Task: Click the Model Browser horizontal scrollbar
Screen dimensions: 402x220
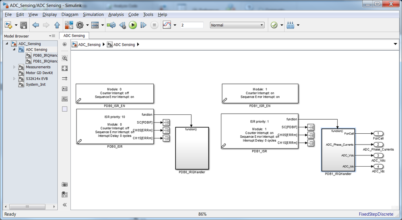Action: 29,206
